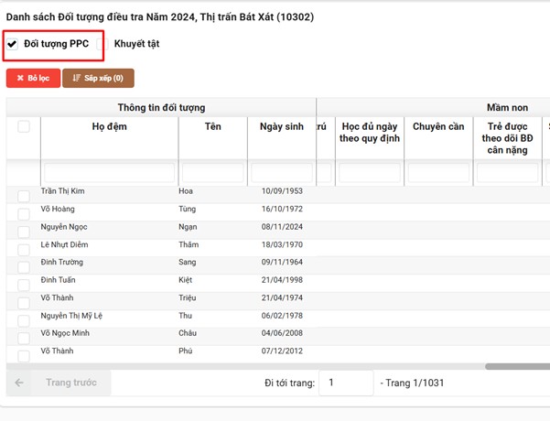
Task: Uncheck the Đối tượng PPC checkbox
Action: click(x=12, y=44)
